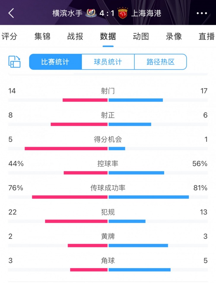Open the 录像 (replay) section
The image size is (216, 283).
(x=173, y=37)
